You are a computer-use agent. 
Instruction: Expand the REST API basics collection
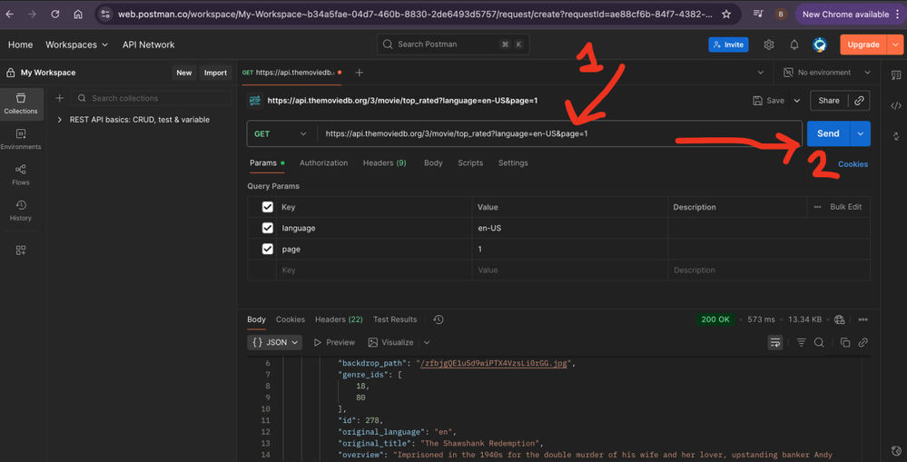click(60, 120)
